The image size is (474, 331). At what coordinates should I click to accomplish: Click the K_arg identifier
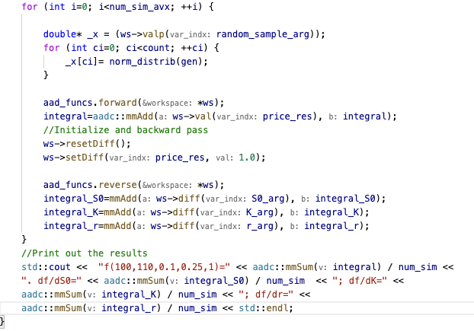click(x=260, y=212)
